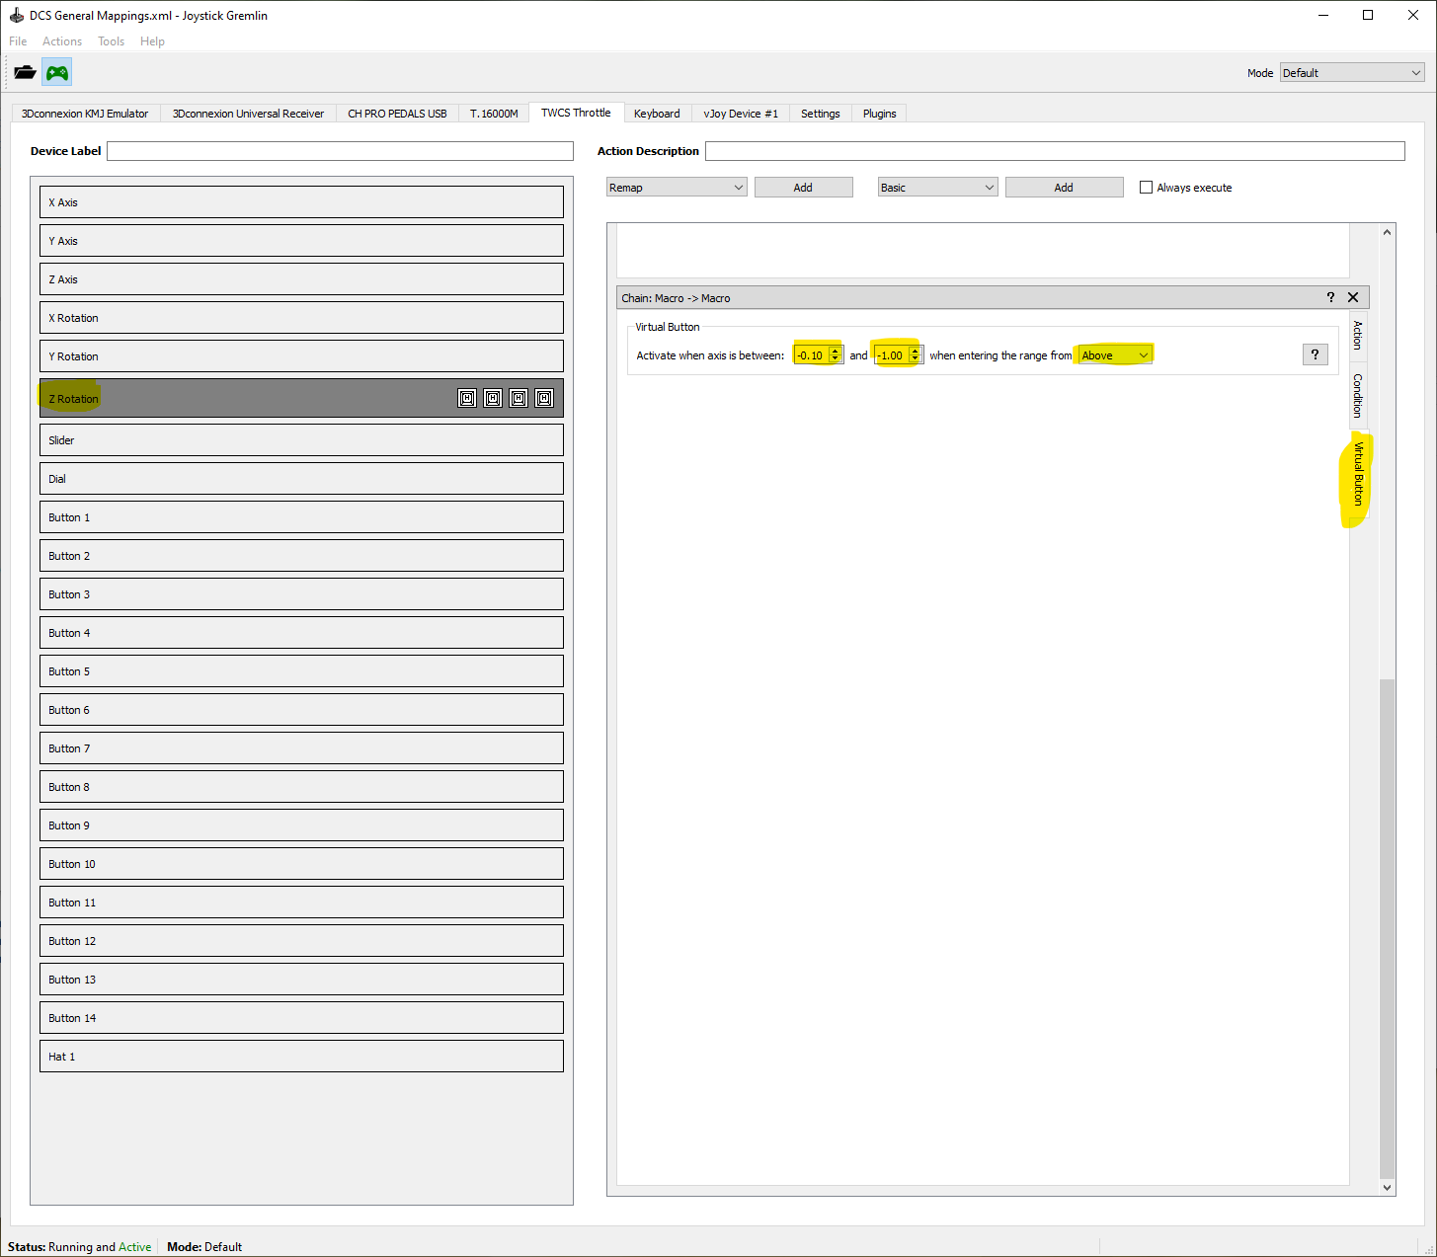Viewport: 1437px width, 1257px height.
Task: Decrease the -0.10 value with down arrow
Action: tap(836, 360)
